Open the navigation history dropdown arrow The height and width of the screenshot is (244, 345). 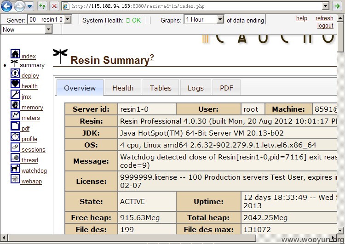[x=29, y=6]
